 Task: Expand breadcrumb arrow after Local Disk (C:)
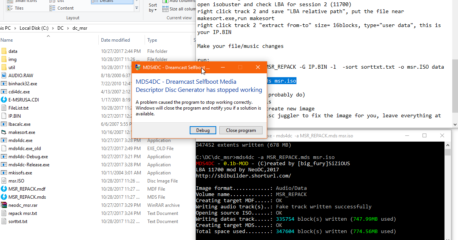click(x=53, y=28)
